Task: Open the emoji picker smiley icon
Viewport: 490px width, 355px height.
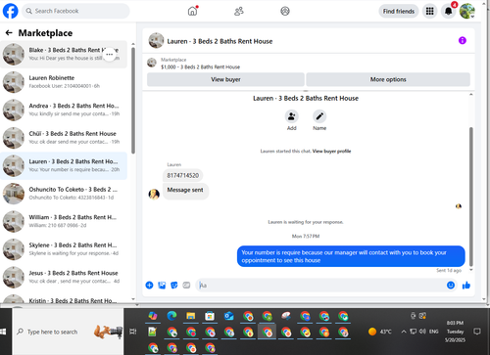Action: tap(451, 286)
